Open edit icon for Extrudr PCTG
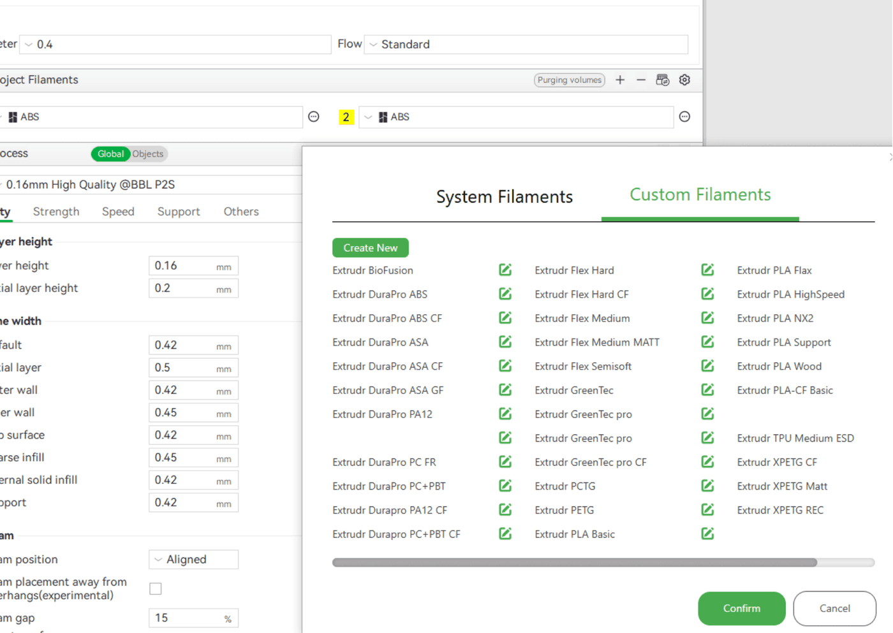Viewport: 893px width, 633px height. (x=707, y=486)
